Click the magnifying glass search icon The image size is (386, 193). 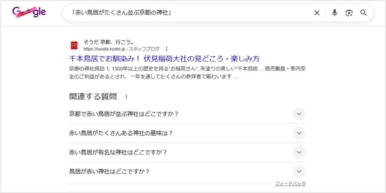coord(364,13)
